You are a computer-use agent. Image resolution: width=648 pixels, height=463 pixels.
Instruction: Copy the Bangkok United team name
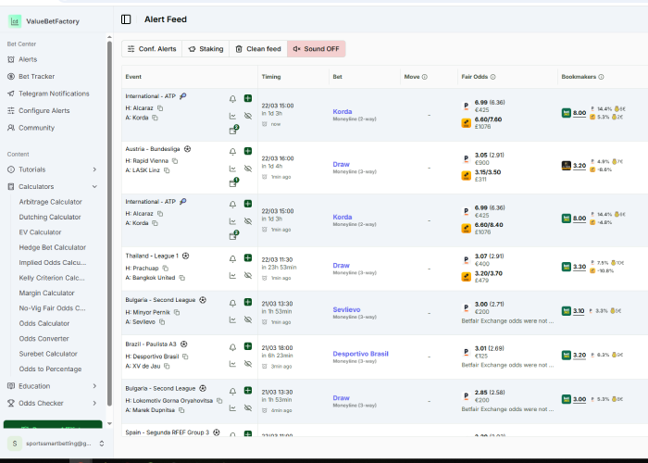pyautogui.click(x=181, y=278)
